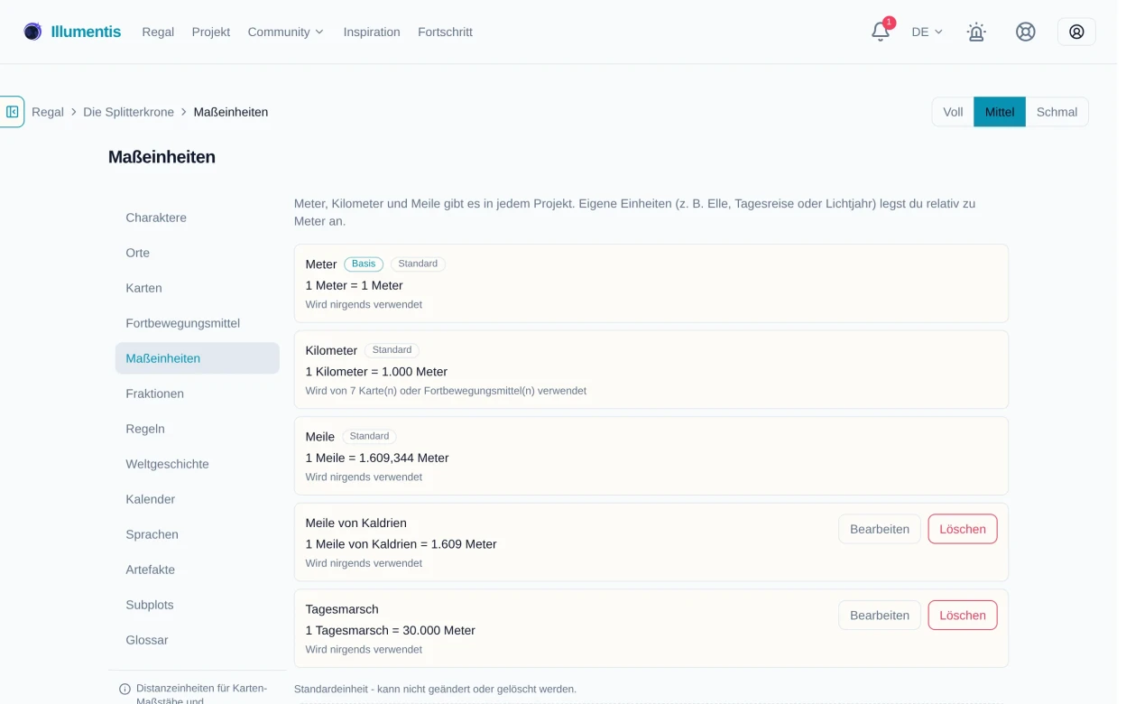This screenshot has width=1126, height=704.
Task: Click '1 Tagesmarsch = 30.000 Meter' text
Action: (x=391, y=630)
